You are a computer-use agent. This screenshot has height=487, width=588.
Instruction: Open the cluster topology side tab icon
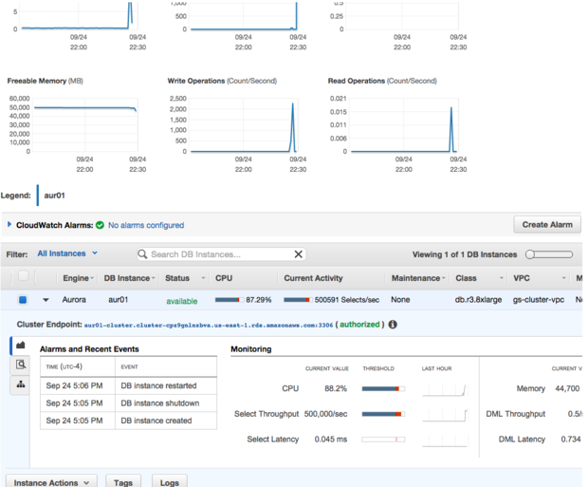(x=21, y=384)
